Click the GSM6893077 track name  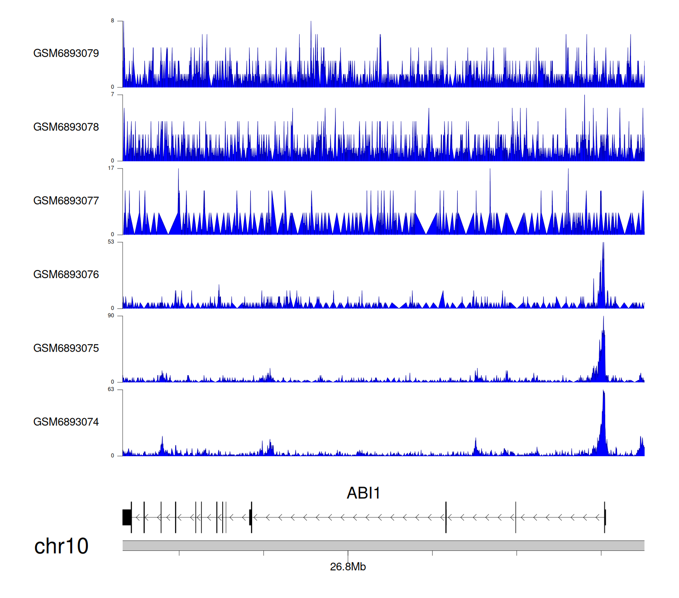[x=66, y=201]
